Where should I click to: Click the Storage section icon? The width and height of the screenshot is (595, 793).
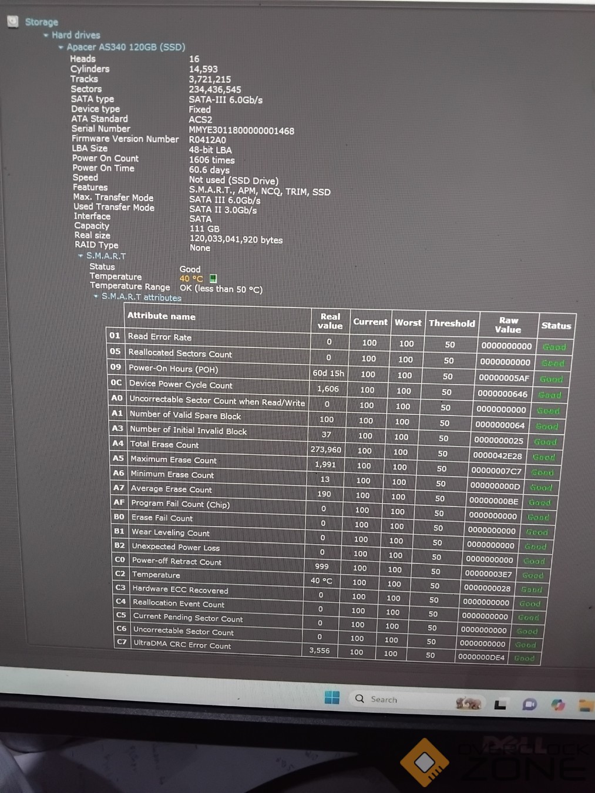[13, 22]
